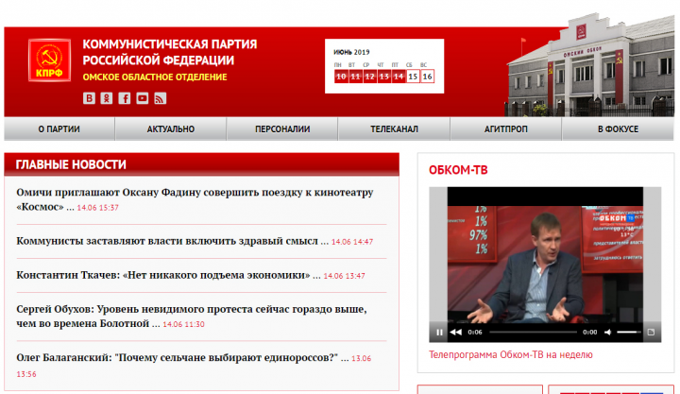This screenshot has height=394, width=680.
Task: Click the ОБКОМ-ТВ section heading
Action: (x=458, y=170)
